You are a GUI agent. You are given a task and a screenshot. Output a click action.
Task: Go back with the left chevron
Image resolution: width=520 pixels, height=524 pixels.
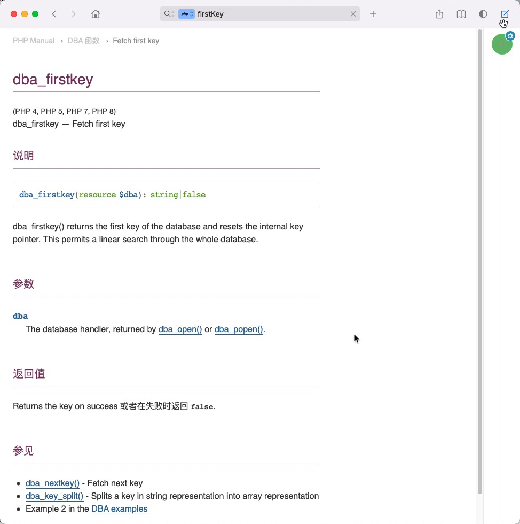click(x=54, y=14)
